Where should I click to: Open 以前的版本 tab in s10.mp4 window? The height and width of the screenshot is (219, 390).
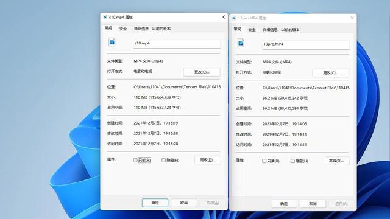point(161,29)
